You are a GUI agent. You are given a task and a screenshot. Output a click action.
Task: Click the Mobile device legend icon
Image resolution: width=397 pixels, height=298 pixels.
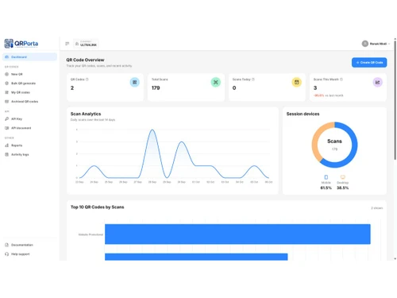pos(326,177)
